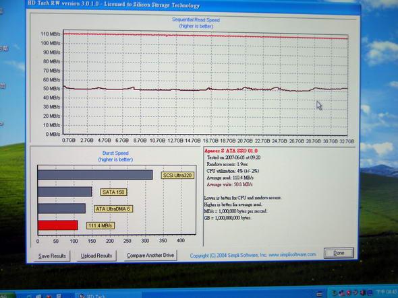Viewport: 398px width, 298px height.
Task: Close the dialog with Done
Action: 339,253
